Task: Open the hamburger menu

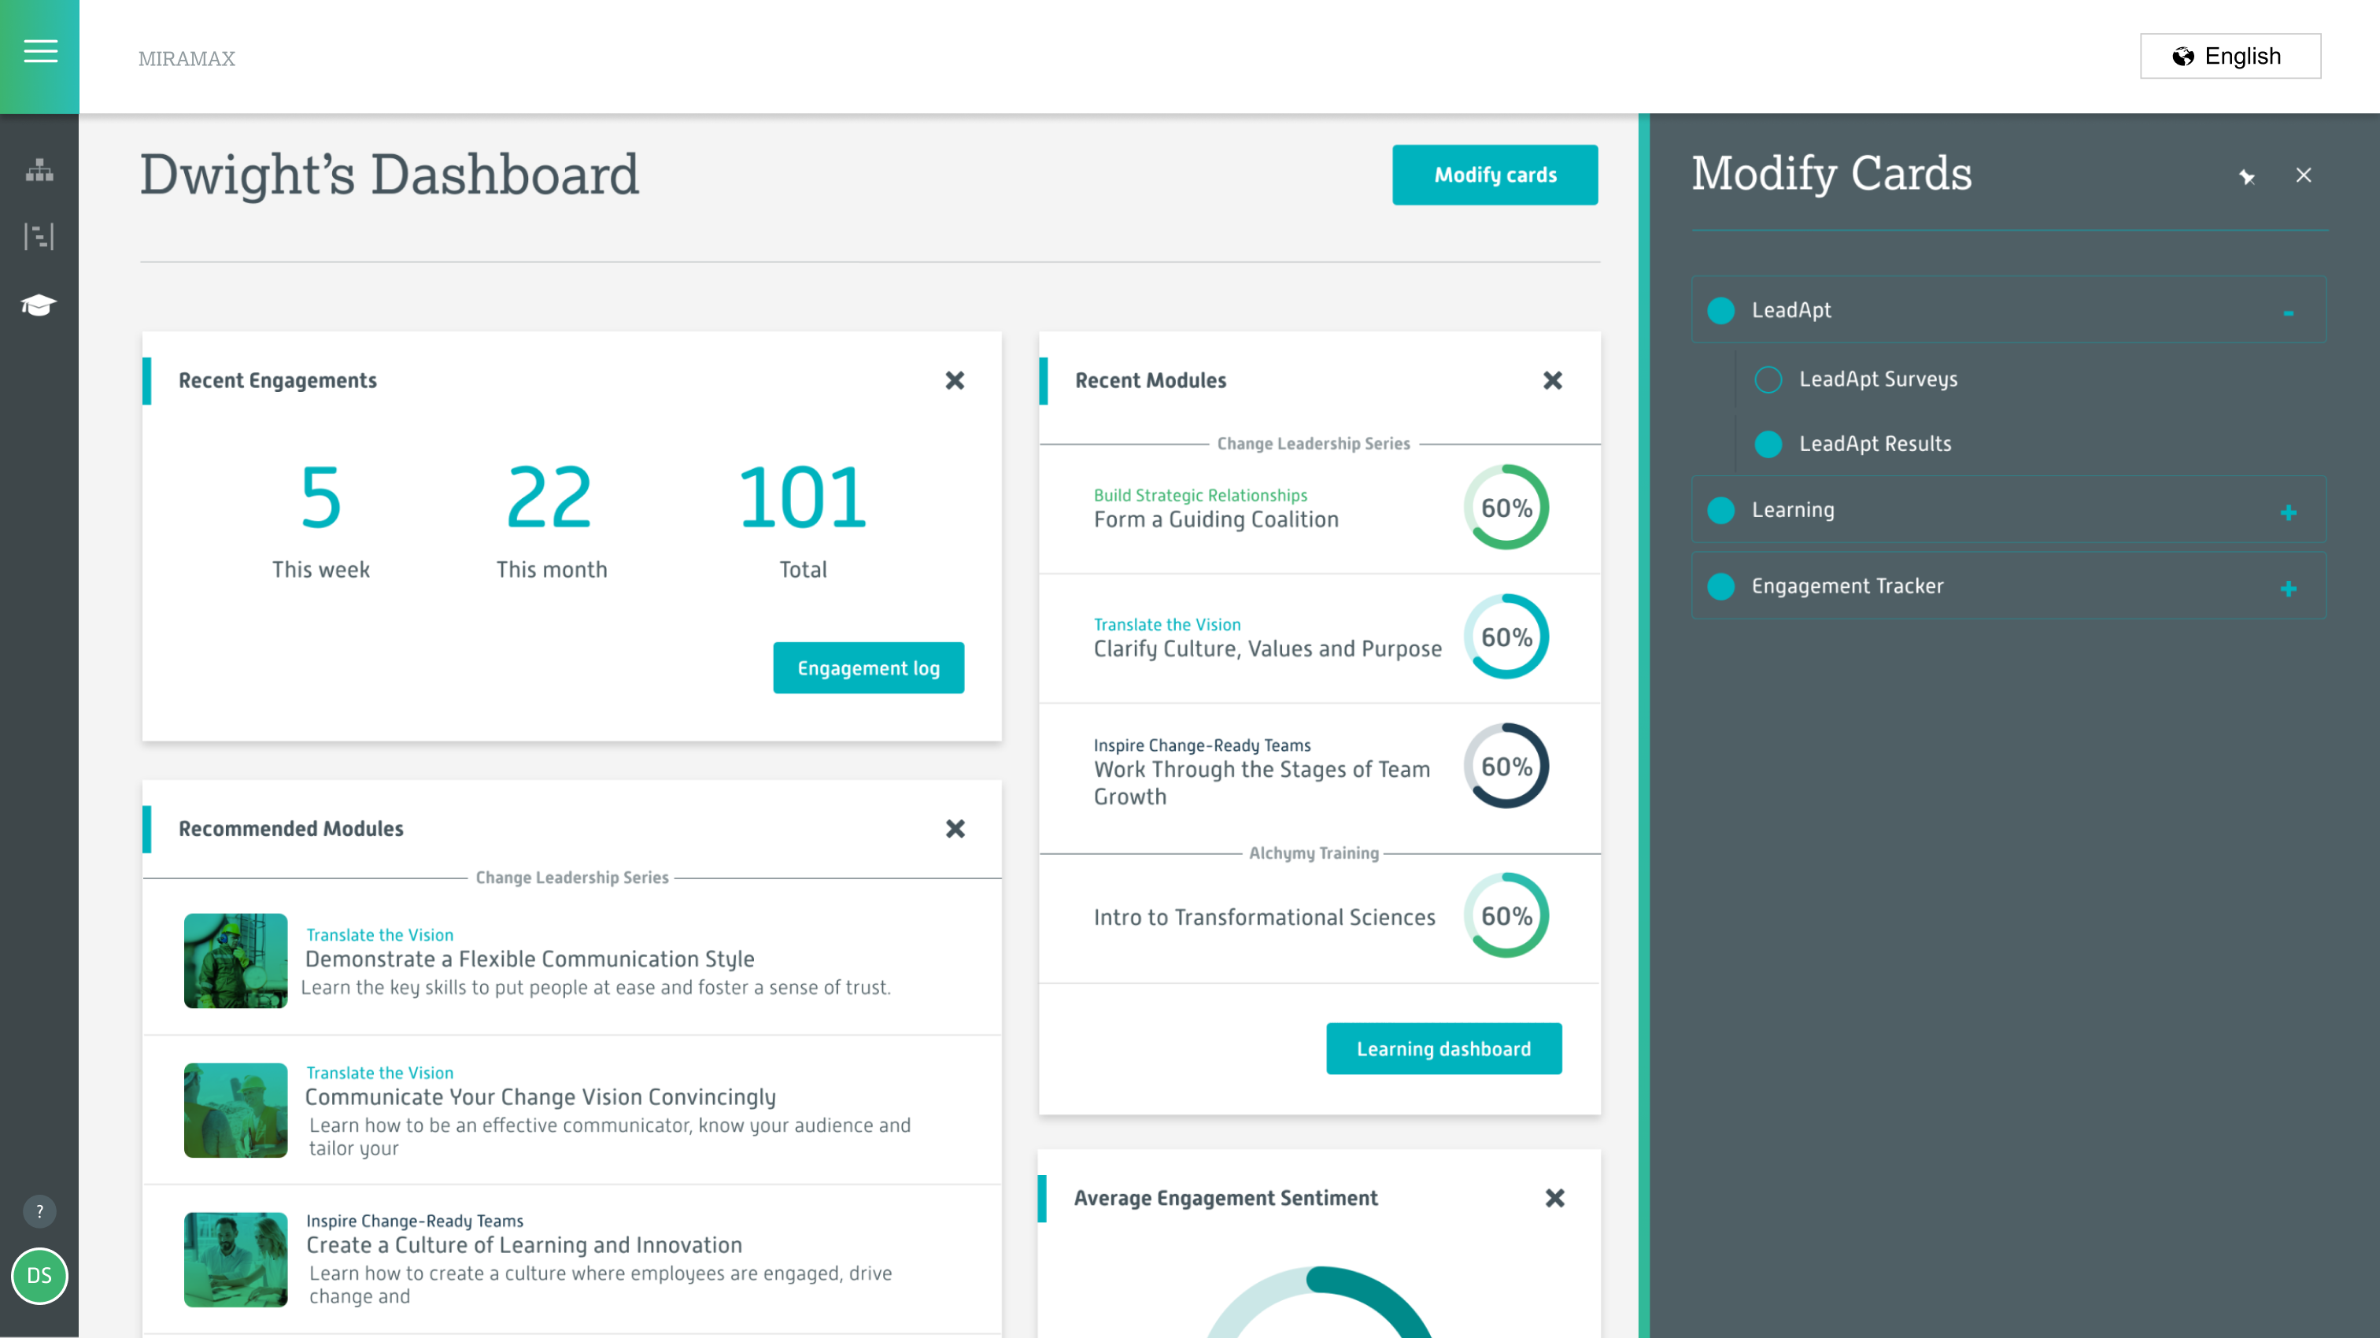Action: click(39, 52)
